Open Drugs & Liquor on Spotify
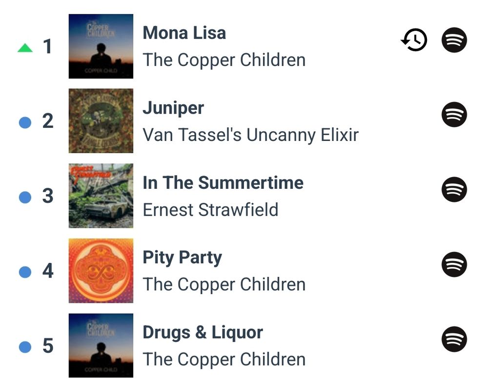 454,339
